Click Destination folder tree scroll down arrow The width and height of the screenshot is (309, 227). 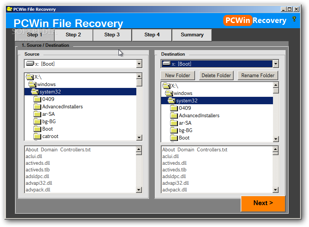[x=276, y=139]
